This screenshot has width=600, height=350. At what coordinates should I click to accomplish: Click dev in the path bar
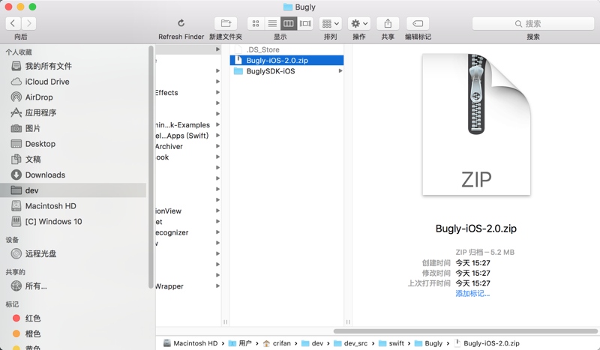coord(313,343)
